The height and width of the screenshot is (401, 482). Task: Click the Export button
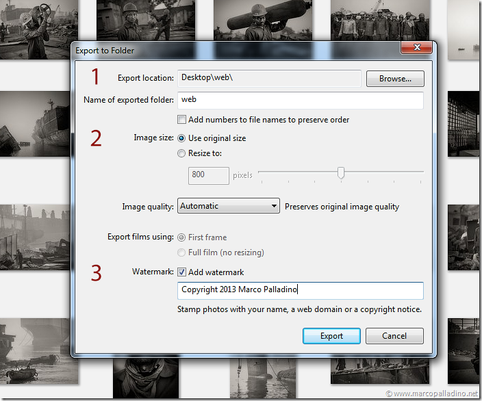331,336
